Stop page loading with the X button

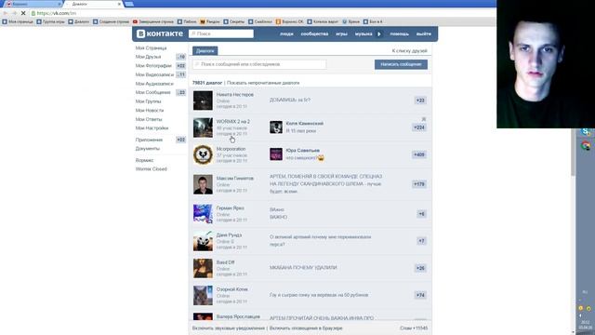(23, 13)
